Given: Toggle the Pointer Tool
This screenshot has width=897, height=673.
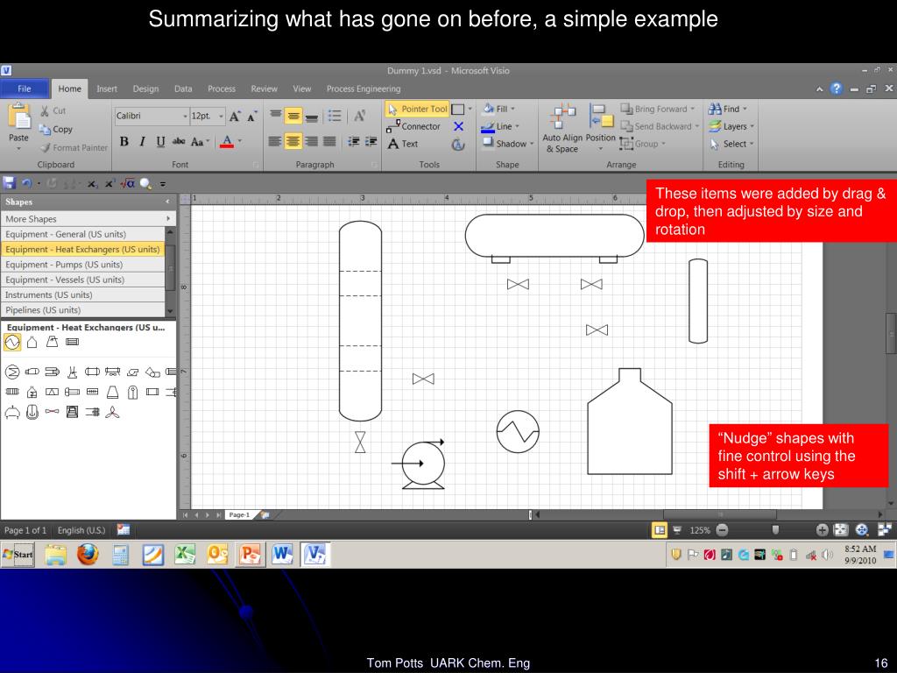Looking at the screenshot, I should tap(417, 109).
